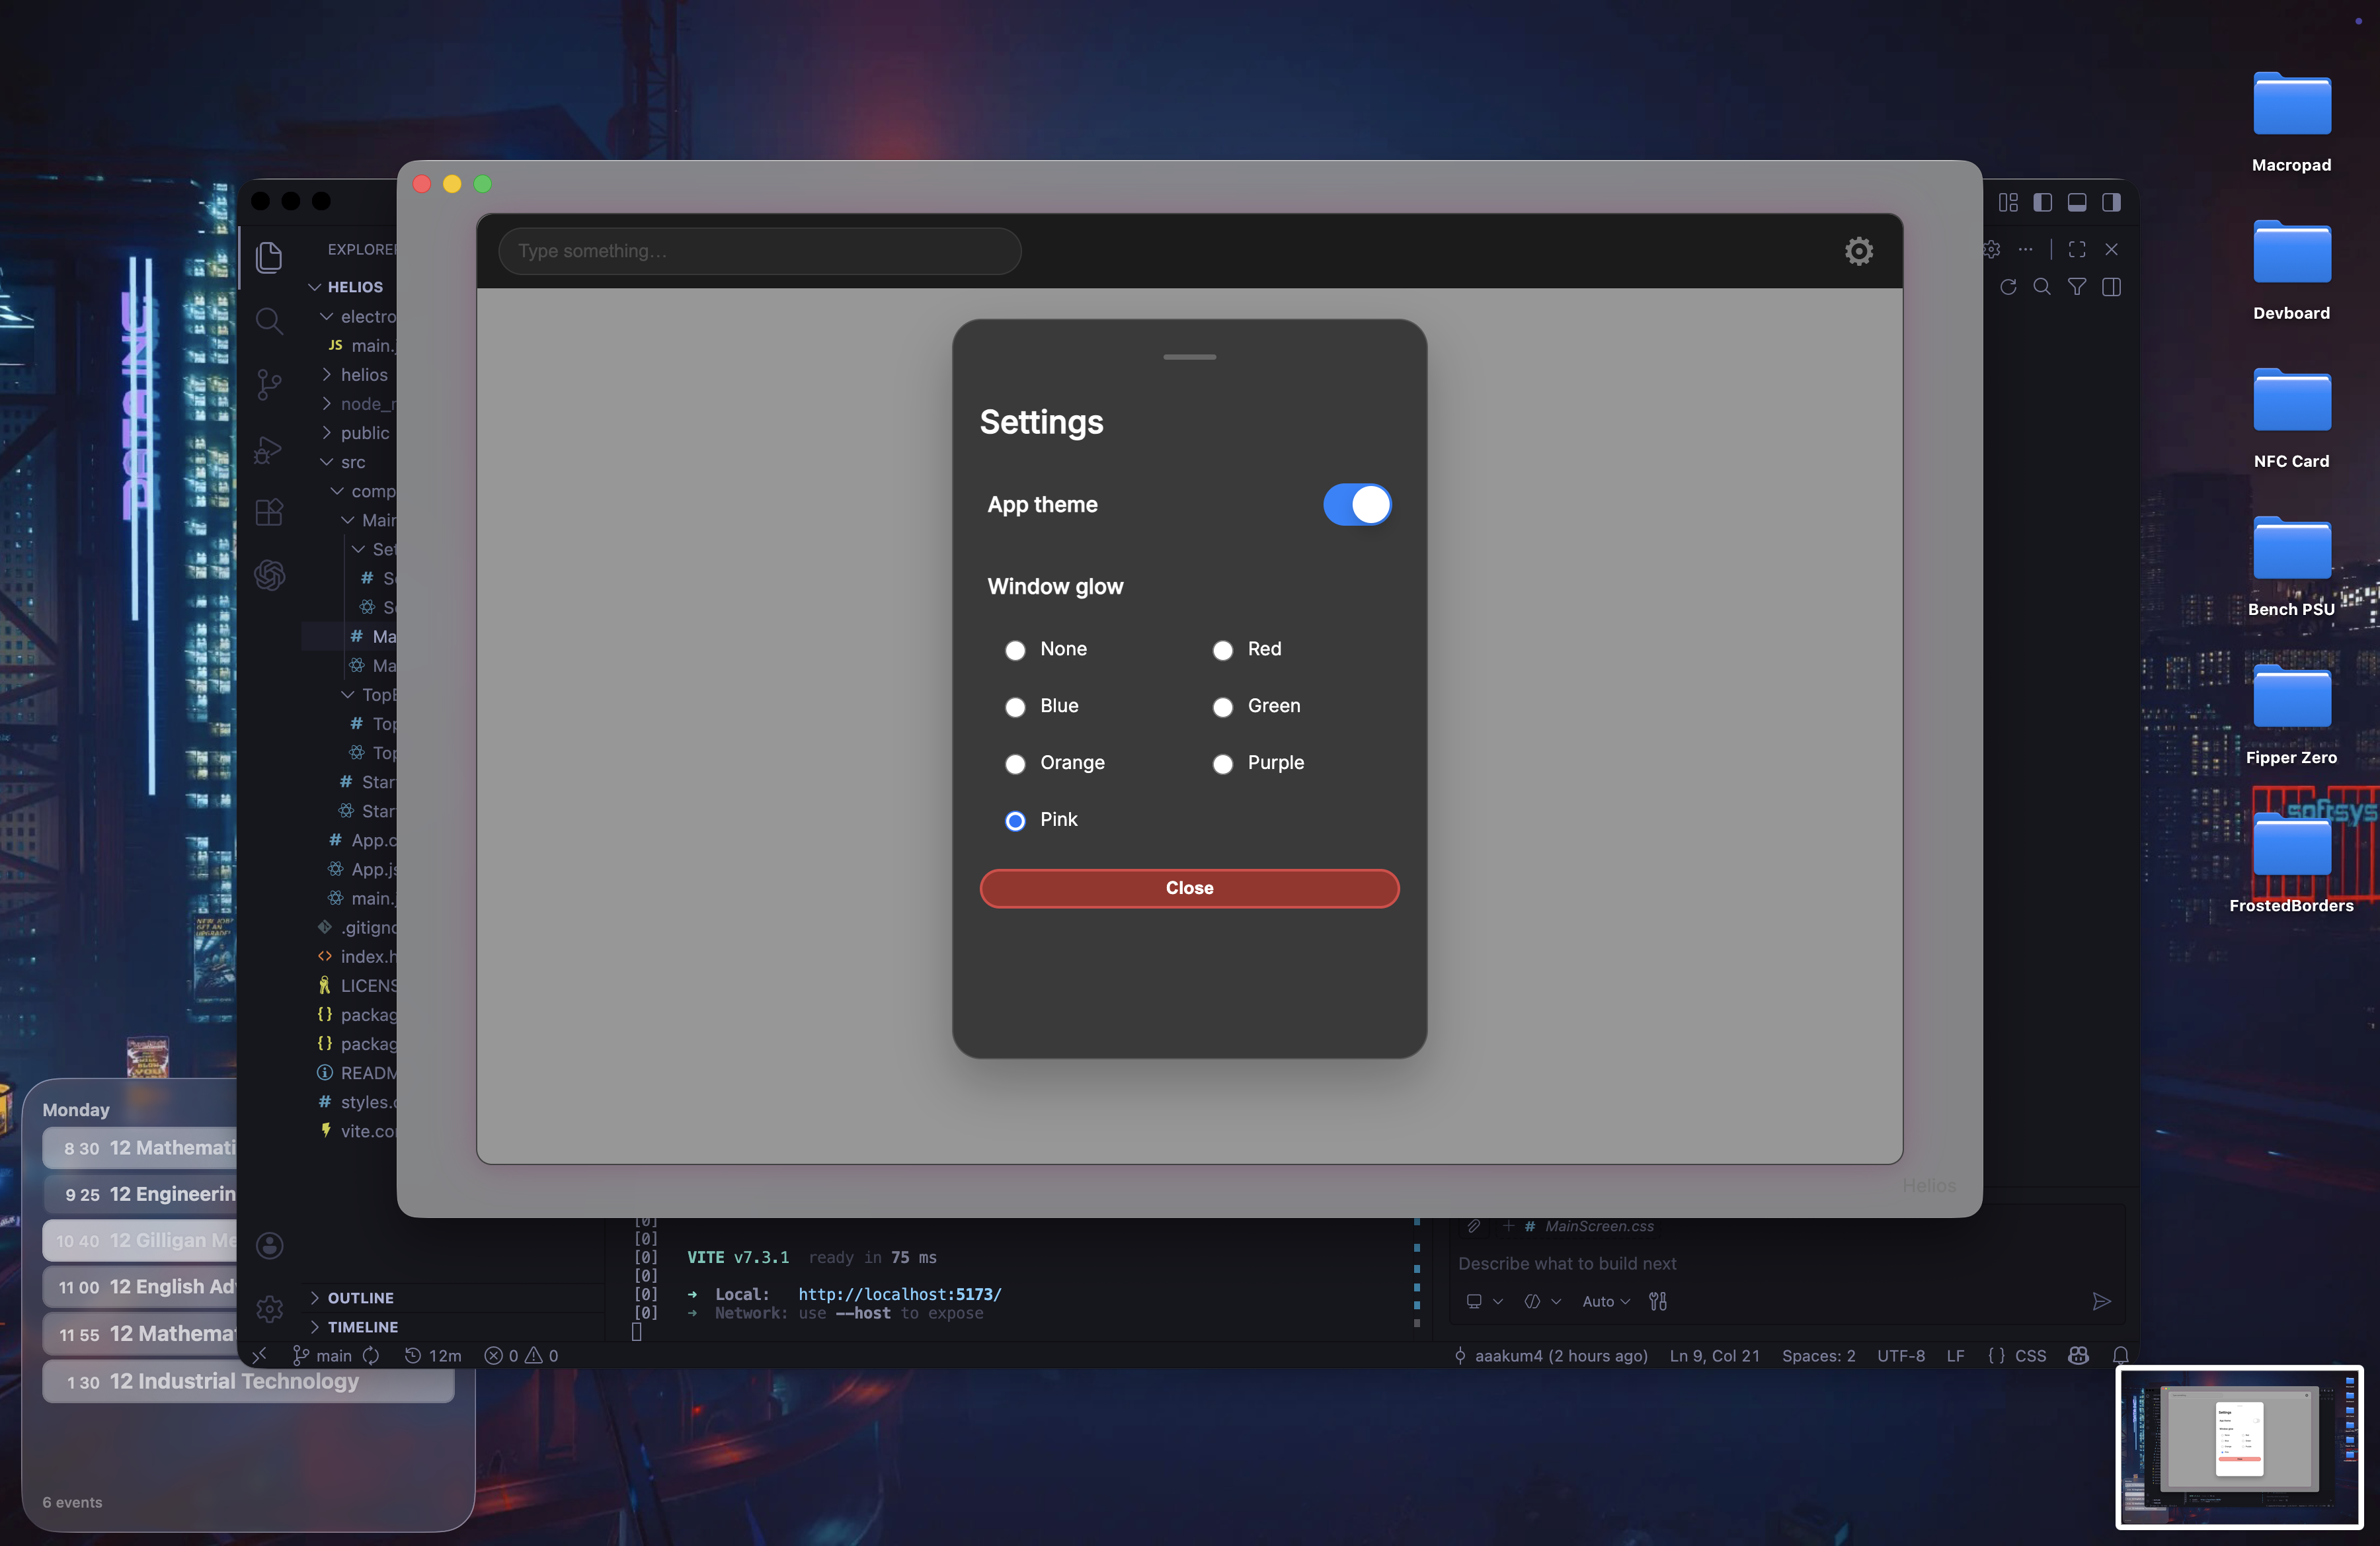Viewport: 2380px width, 1546px height.
Task: Expand the OUTLINE section
Action: click(360, 1297)
